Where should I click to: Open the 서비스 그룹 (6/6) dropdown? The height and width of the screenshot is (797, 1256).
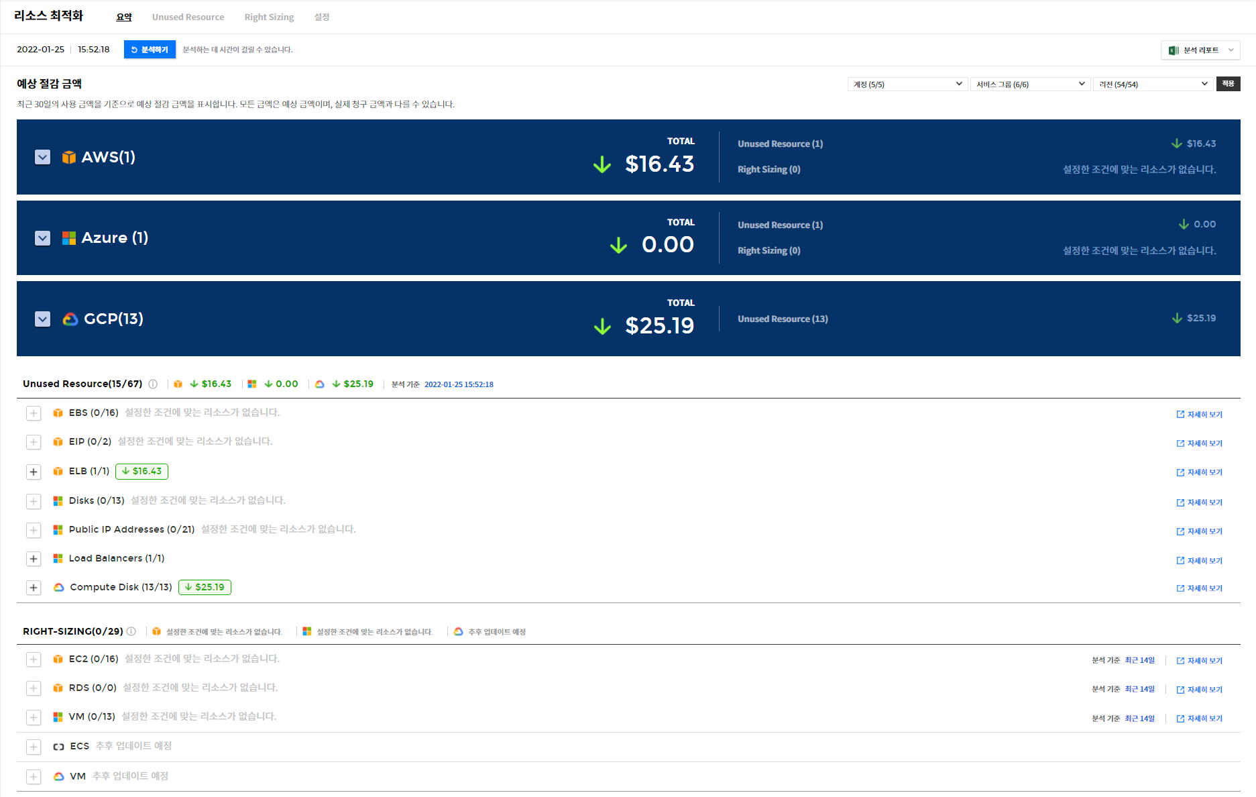pyautogui.click(x=1030, y=84)
